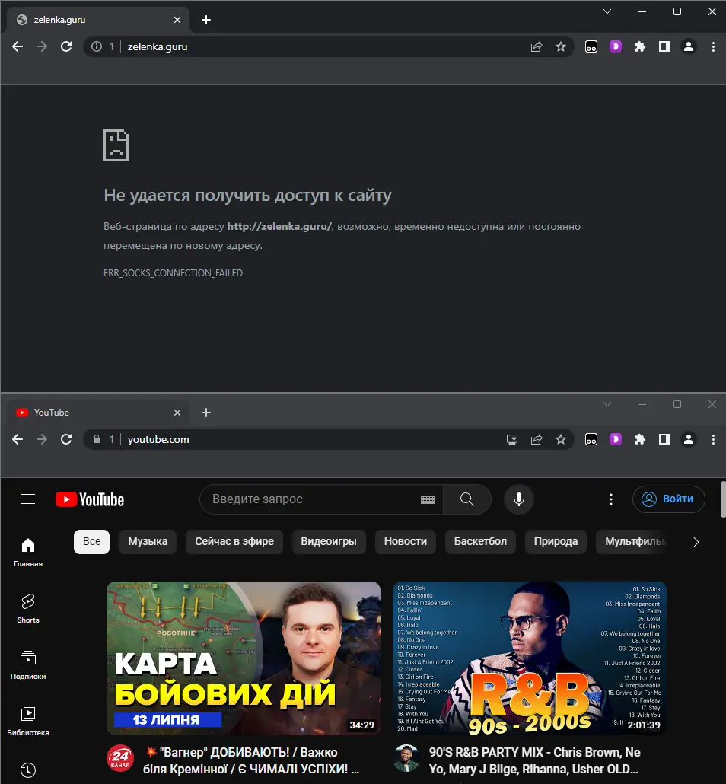Viewport: 726px width, 784px height.
Task: Open the glasses extension in zelenka.guru window
Action: pyautogui.click(x=591, y=46)
